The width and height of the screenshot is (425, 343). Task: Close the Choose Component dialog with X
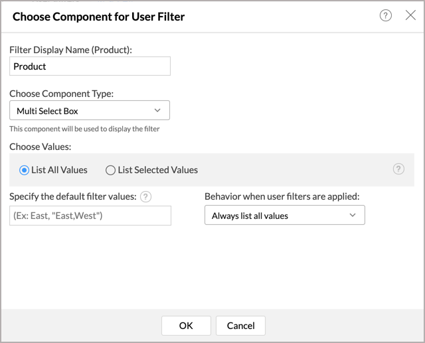point(410,16)
